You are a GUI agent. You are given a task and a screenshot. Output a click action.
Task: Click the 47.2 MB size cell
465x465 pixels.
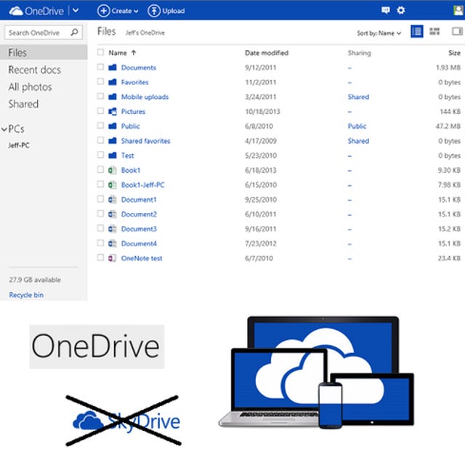tap(448, 126)
